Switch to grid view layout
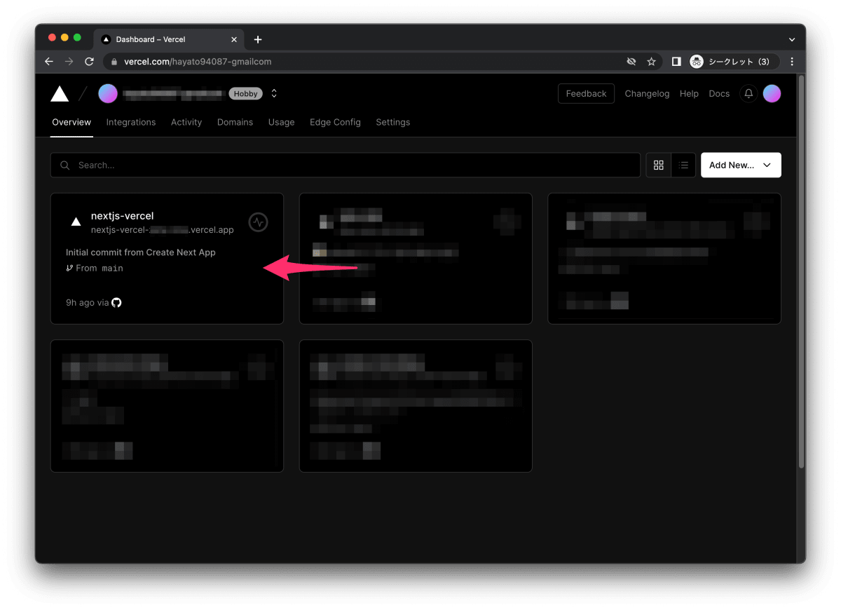The width and height of the screenshot is (841, 610). coord(658,165)
